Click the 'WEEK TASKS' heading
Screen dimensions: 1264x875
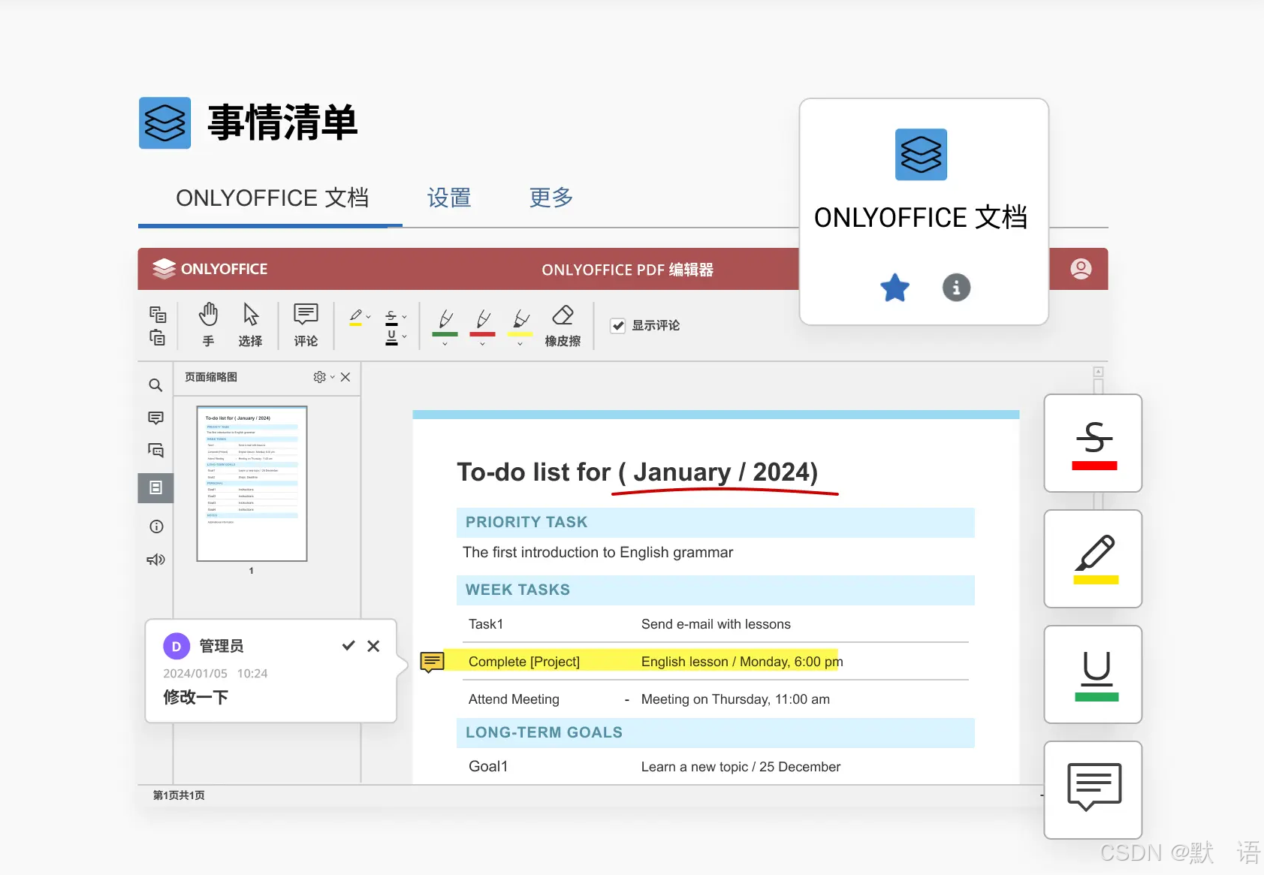[517, 590]
